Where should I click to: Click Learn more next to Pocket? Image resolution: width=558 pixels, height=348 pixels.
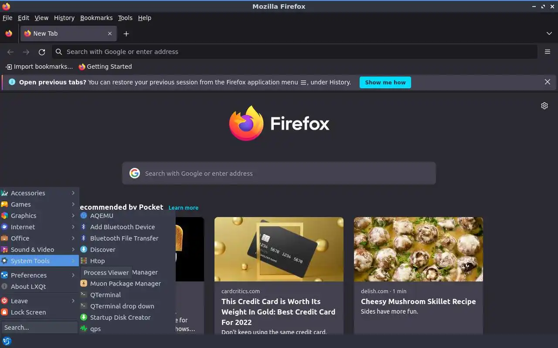(184, 208)
